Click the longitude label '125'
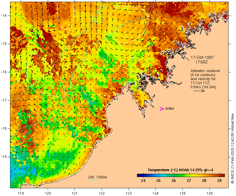This screenshot has height=196, width=236. (x=182, y=193)
